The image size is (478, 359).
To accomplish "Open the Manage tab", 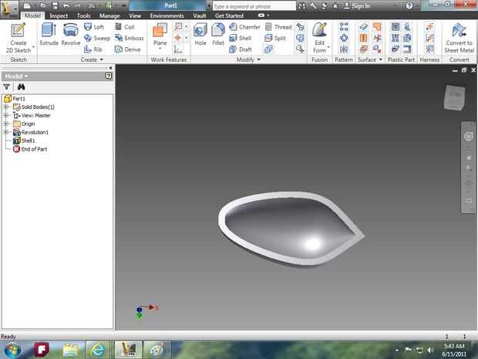I will click(109, 15).
